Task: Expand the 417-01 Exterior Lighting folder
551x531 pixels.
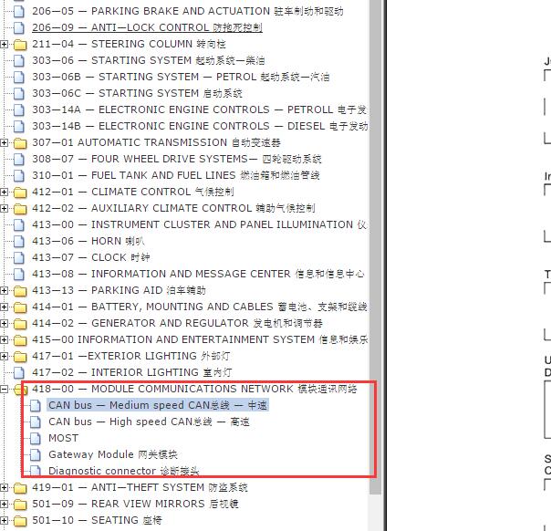Action: [x=4, y=357]
